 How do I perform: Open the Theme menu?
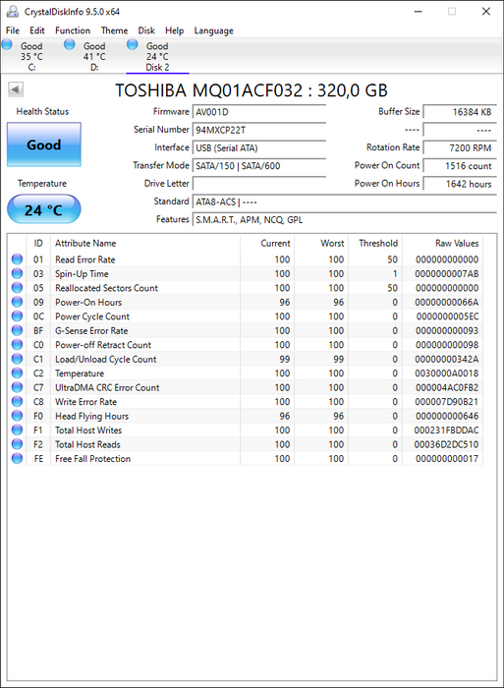click(115, 30)
